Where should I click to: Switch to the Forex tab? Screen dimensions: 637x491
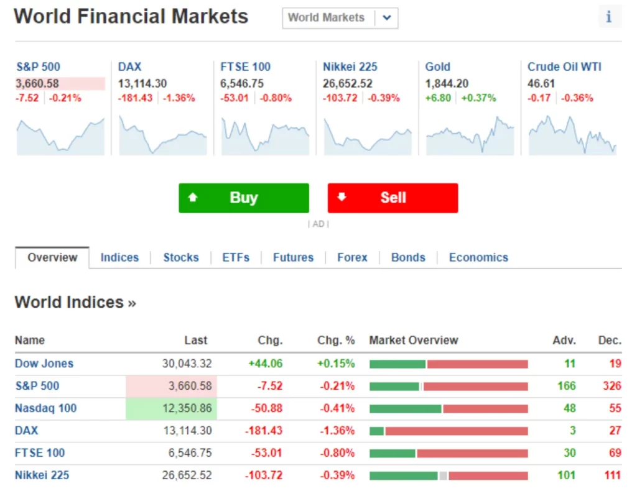tap(352, 257)
